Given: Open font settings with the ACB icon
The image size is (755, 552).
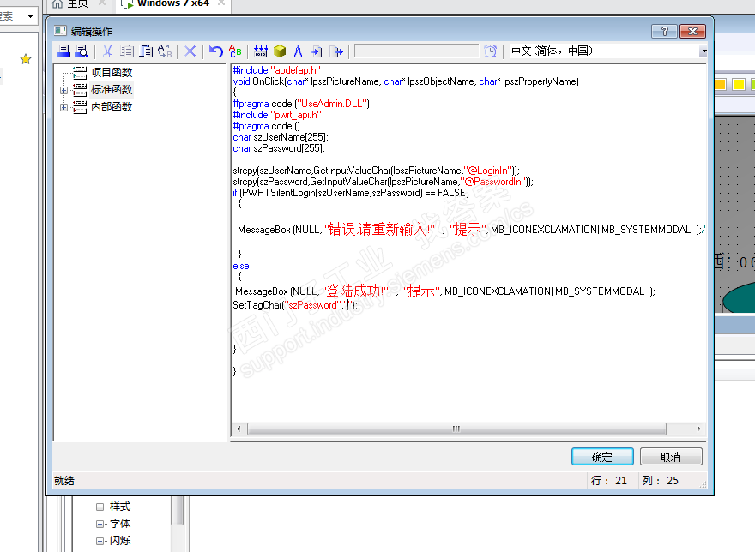Looking at the screenshot, I should tap(235, 51).
